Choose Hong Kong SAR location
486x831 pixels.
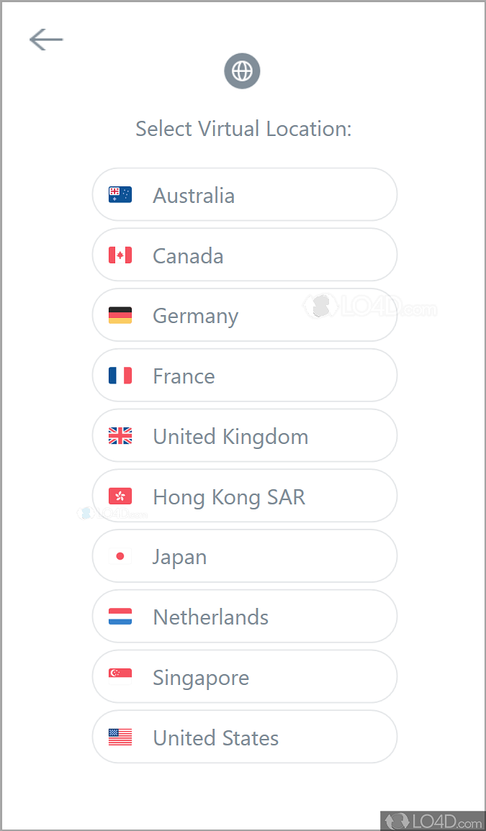tap(245, 497)
